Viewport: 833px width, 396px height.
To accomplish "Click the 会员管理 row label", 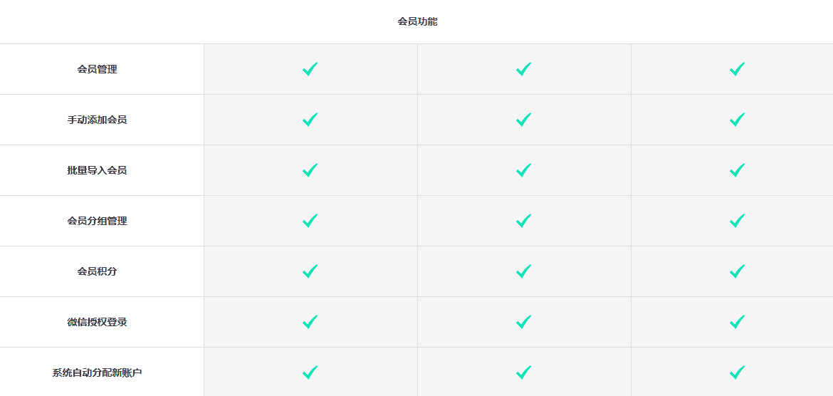I will point(98,69).
